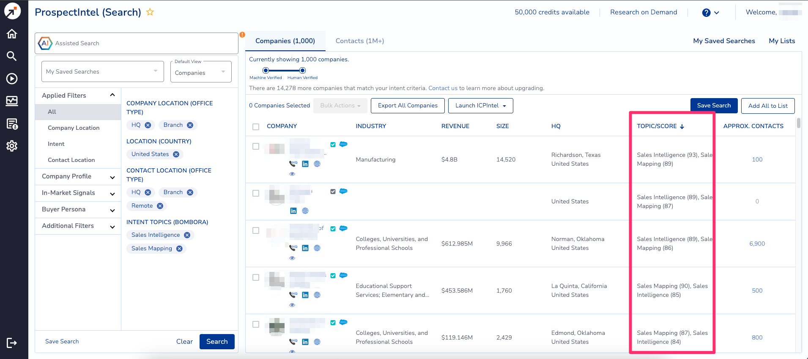Remove HQ chip under Company Location
This screenshot has height=359, width=808.
pos(148,125)
